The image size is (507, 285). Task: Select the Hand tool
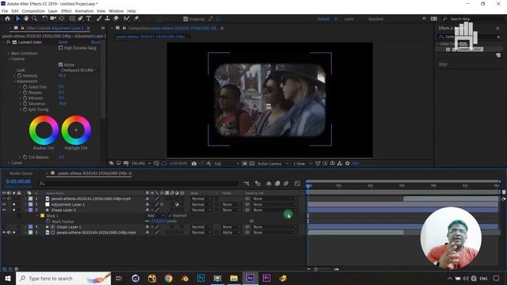coord(26,19)
